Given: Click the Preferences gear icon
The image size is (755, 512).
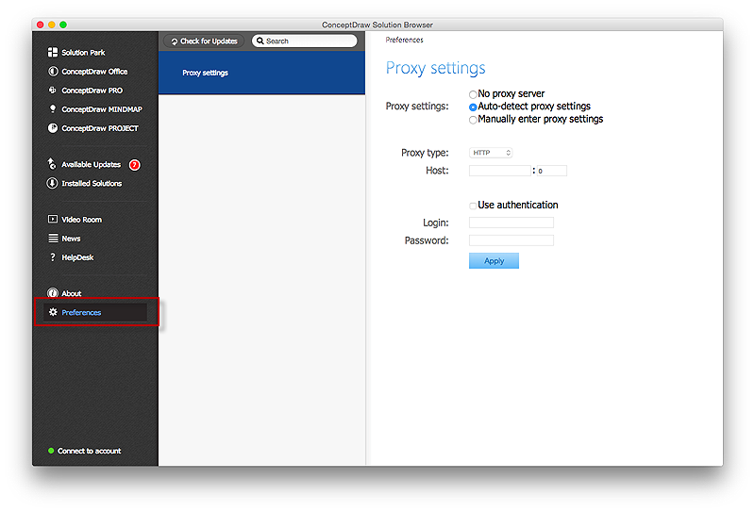Looking at the screenshot, I should click(53, 312).
